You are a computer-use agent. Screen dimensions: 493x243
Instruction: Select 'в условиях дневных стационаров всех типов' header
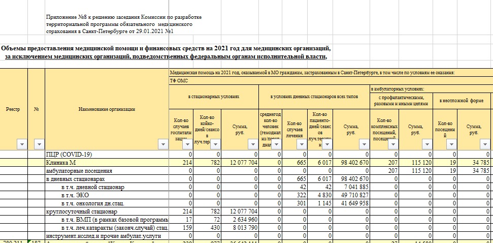tap(314, 97)
